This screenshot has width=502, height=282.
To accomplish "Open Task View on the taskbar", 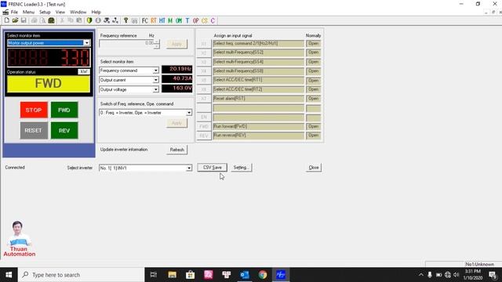I will [x=154, y=275].
